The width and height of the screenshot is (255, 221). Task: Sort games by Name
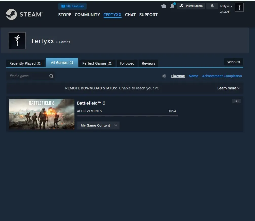(193, 76)
